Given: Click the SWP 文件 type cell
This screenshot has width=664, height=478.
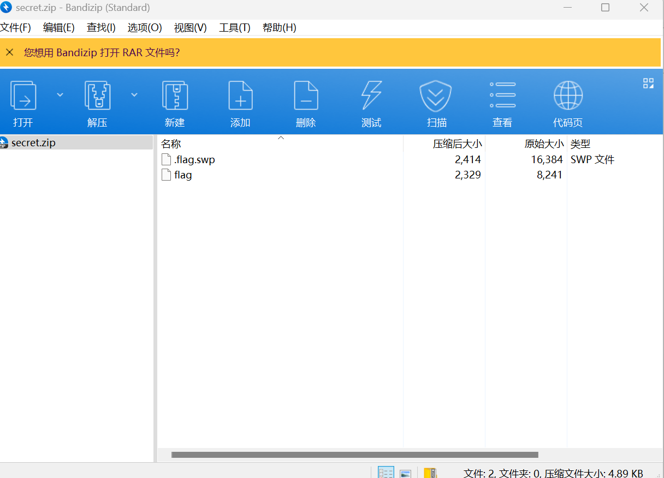Looking at the screenshot, I should pyautogui.click(x=592, y=160).
